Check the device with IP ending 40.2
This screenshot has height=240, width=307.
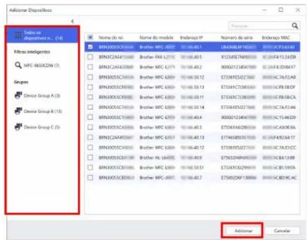point(90,67)
